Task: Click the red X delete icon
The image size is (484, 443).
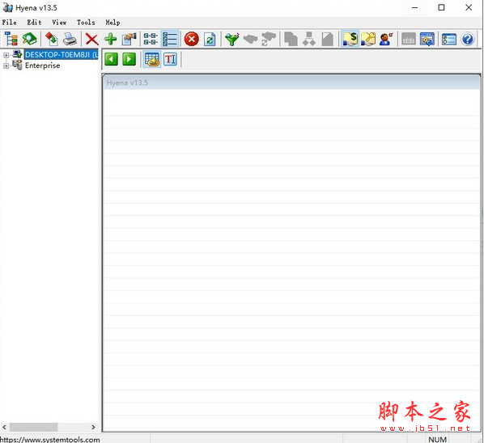Action: coord(91,39)
